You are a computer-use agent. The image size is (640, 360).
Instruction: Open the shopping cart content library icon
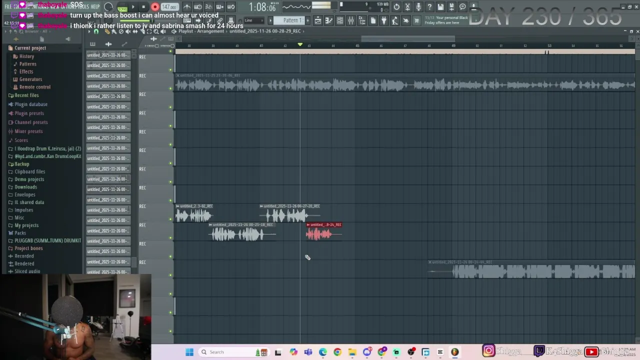416,20
